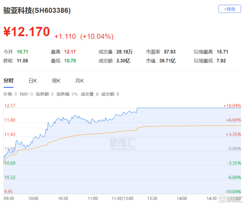Click the 14:00 time axis label
This screenshot has width=245, height=205.
(182, 199)
